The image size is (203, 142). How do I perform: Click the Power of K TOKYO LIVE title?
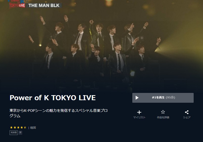[53, 98]
